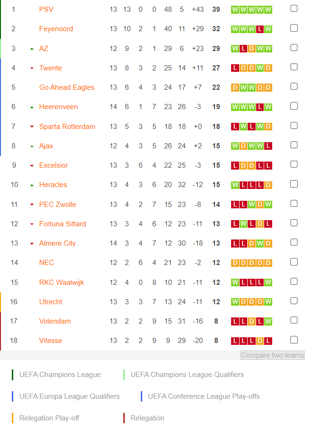Click the last W icon in Volendam's form
The height and width of the screenshot is (428, 310).
tap(268, 321)
